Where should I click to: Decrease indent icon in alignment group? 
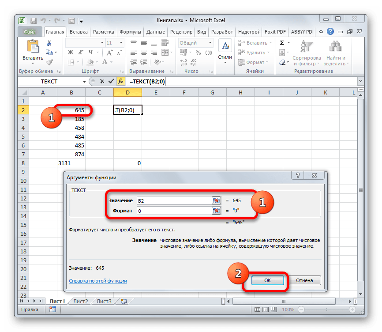pyautogui.click(x=134, y=62)
